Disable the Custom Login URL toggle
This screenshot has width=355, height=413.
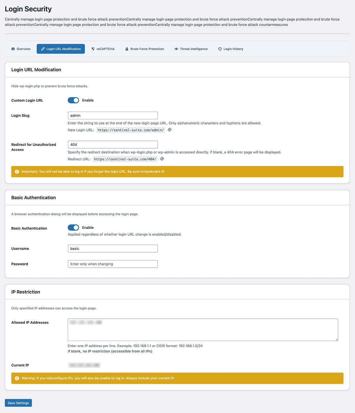73,100
